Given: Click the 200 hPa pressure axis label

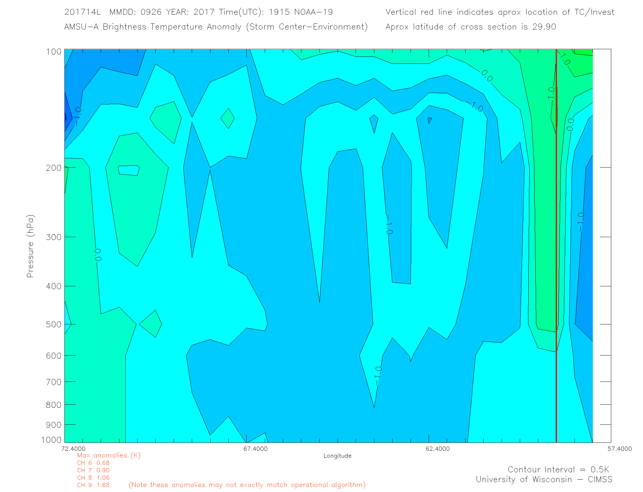Looking at the screenshot, I should [x=53, y=168].
